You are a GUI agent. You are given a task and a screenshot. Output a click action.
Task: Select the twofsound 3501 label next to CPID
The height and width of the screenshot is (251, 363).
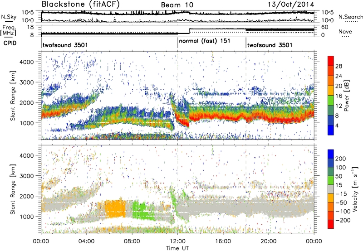[65, 45]
